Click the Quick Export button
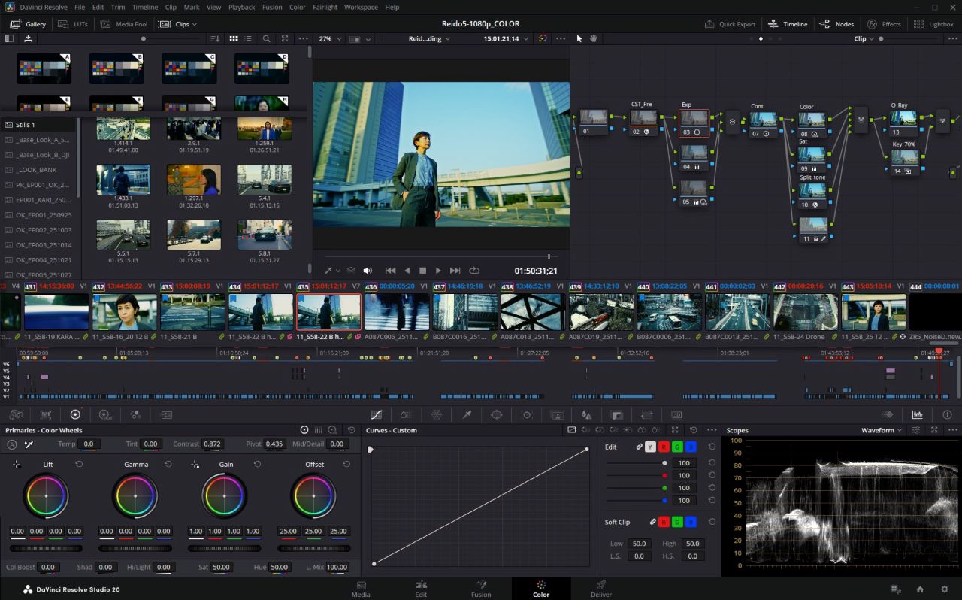962x600 pixels. pyautogui.click(x=730, y=24)
